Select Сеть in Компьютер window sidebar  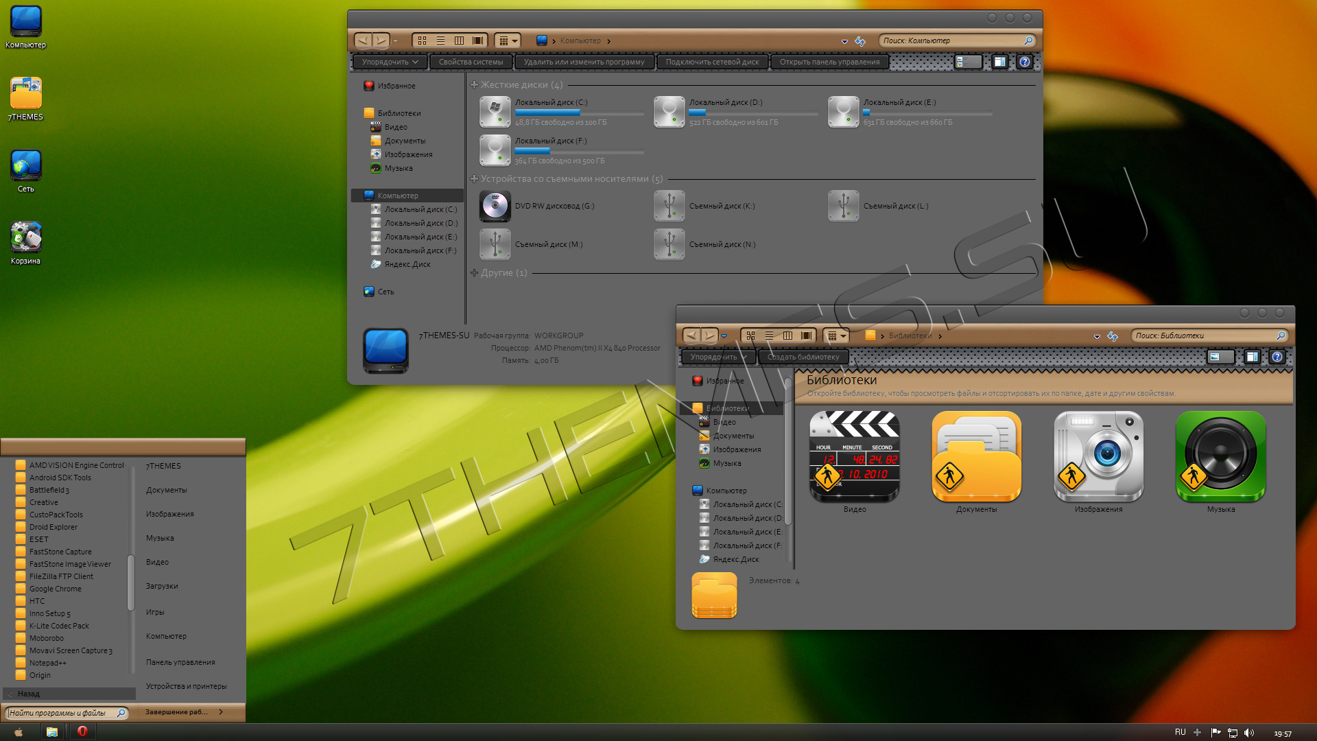coord(379,292)
